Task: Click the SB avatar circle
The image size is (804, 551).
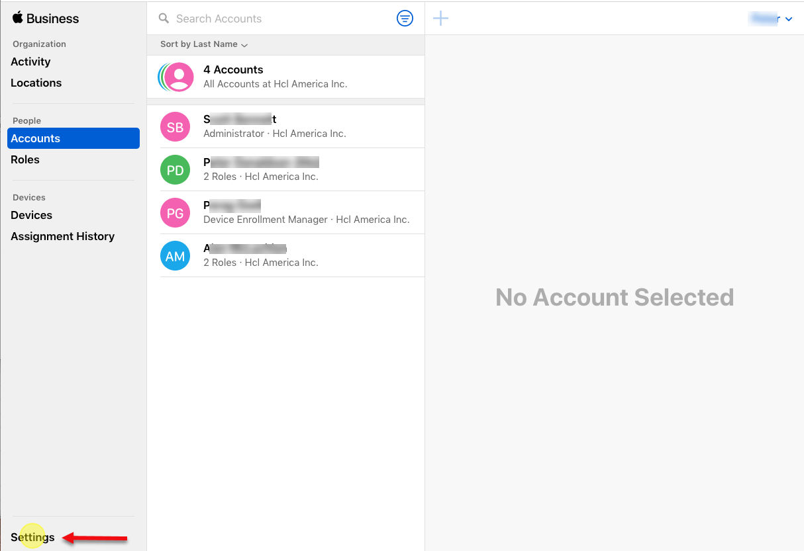Action: click(175, 128)
